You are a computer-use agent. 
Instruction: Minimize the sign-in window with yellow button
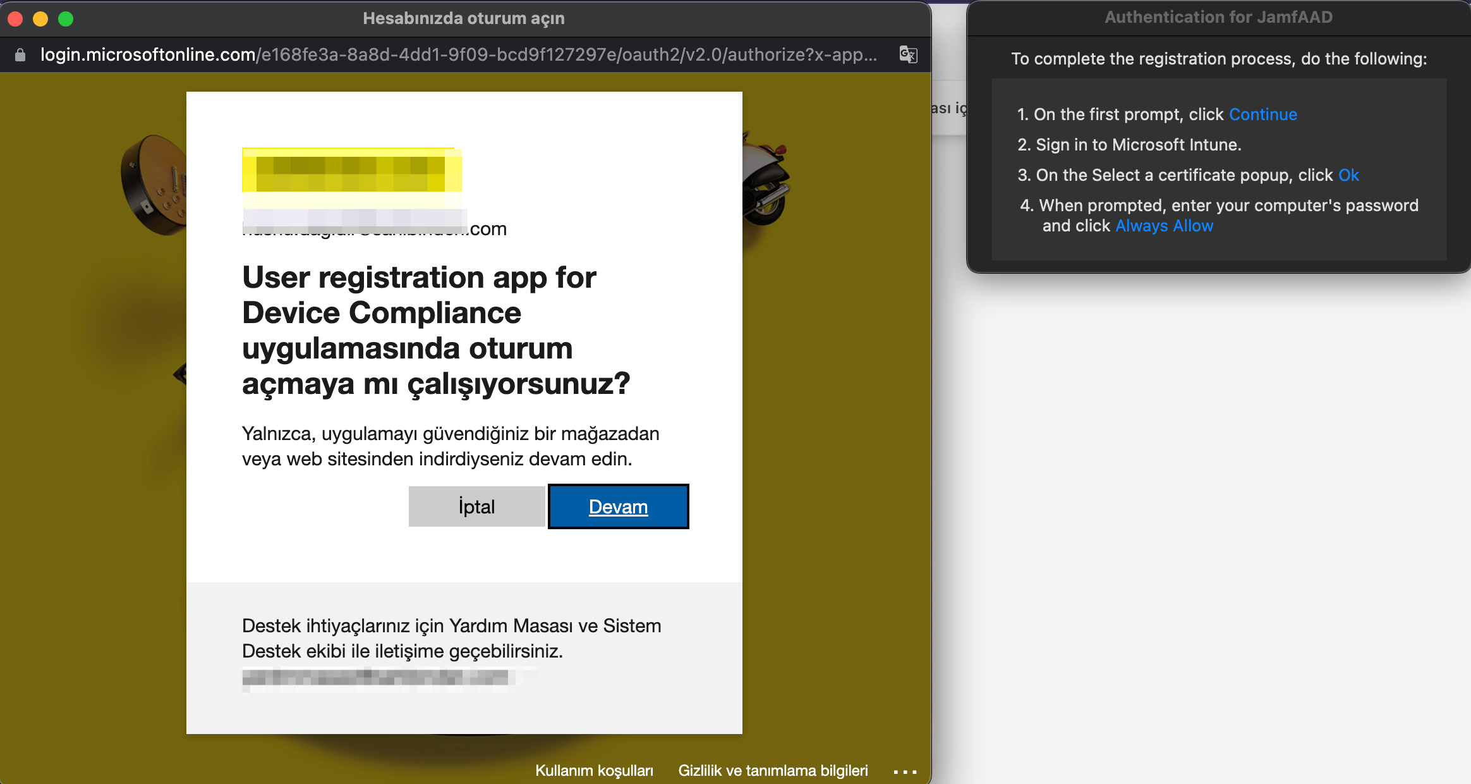click(40, 19)
